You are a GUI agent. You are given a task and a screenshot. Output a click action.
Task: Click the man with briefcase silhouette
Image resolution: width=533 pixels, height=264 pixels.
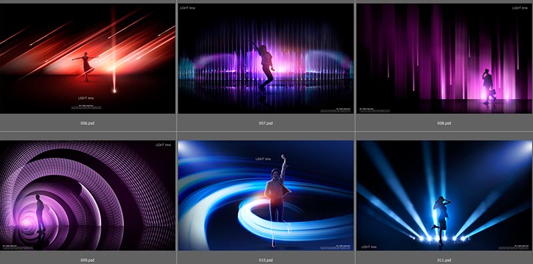point(488,86)
